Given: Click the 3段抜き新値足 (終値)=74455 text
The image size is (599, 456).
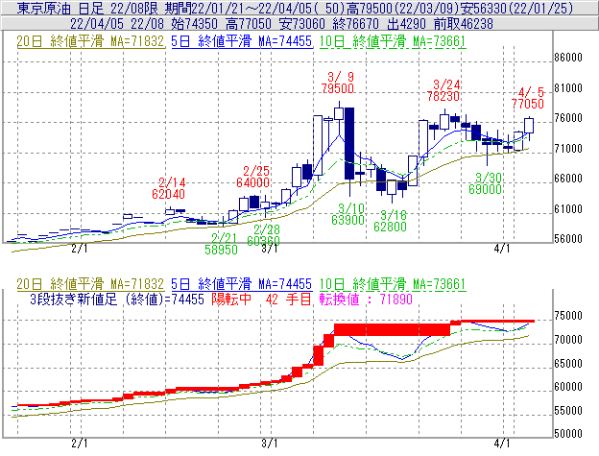Looking at the screenshot, I should coord(117,299).
